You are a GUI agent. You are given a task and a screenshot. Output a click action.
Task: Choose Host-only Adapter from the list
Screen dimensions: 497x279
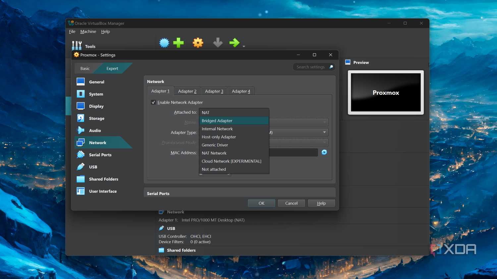pyautogui.click(x=234, y=137)
